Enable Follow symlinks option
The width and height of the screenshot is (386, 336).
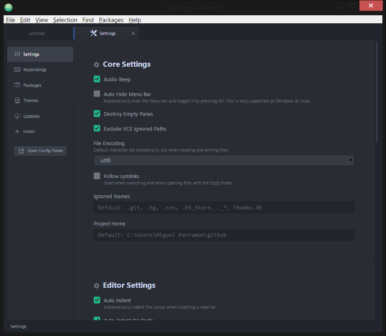pyautogui.click(x=97, y=176)
